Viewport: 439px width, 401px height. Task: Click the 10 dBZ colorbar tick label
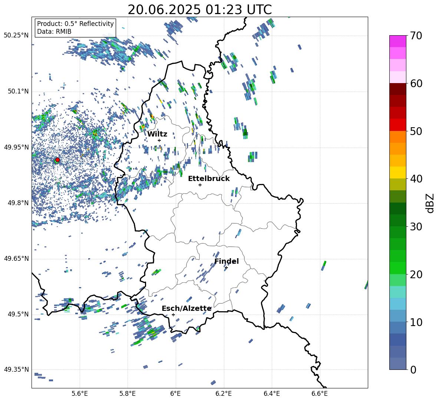click(416, 322)
